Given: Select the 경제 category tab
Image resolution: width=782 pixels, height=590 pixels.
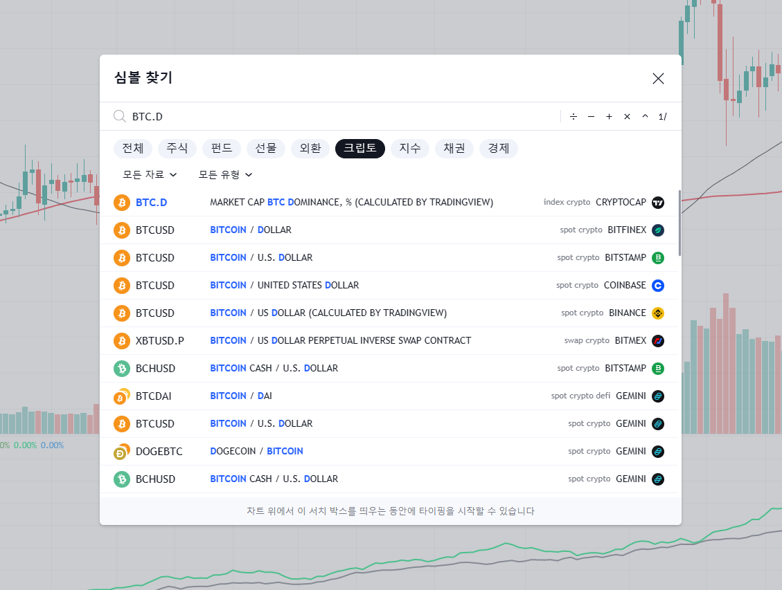Looking at the screenshot, I should click(x=499, y=149).
